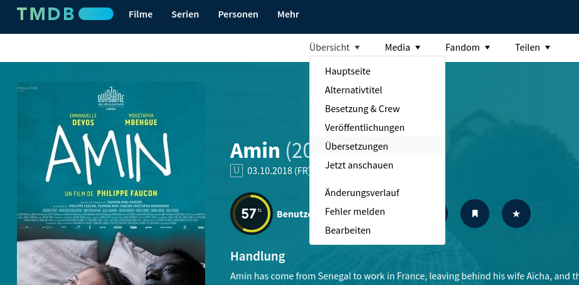The image size is (579, 285).
Task: Expand the Fandom dropdown
Action: [x=467, y=47]
